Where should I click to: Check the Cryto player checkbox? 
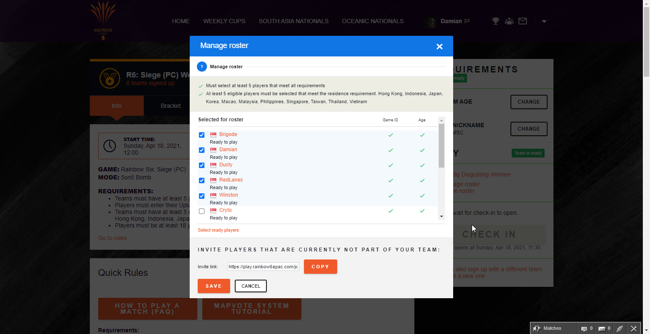coord(201,211)
